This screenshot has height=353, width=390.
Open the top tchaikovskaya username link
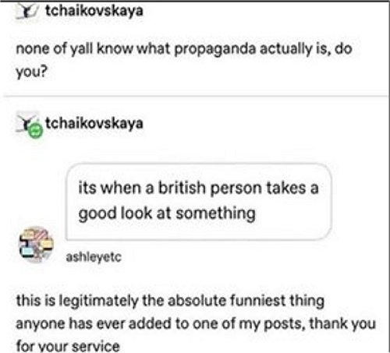(x=94, y=11)
